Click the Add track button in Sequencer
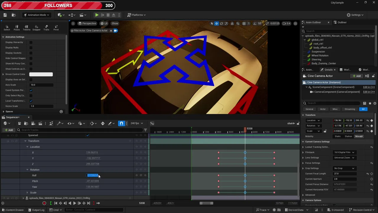The height and width of the screenshot is (213, 378). (9, 130)
